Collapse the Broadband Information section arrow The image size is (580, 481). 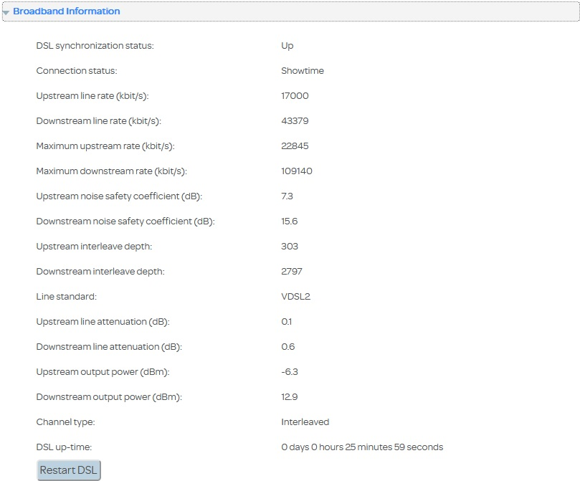(x=6, y=12)
